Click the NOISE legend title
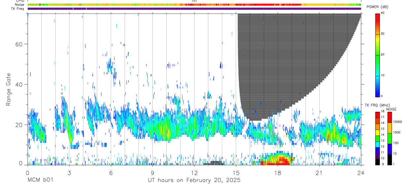The height and width of the screenshot is (187, 406). coord(391,109)
